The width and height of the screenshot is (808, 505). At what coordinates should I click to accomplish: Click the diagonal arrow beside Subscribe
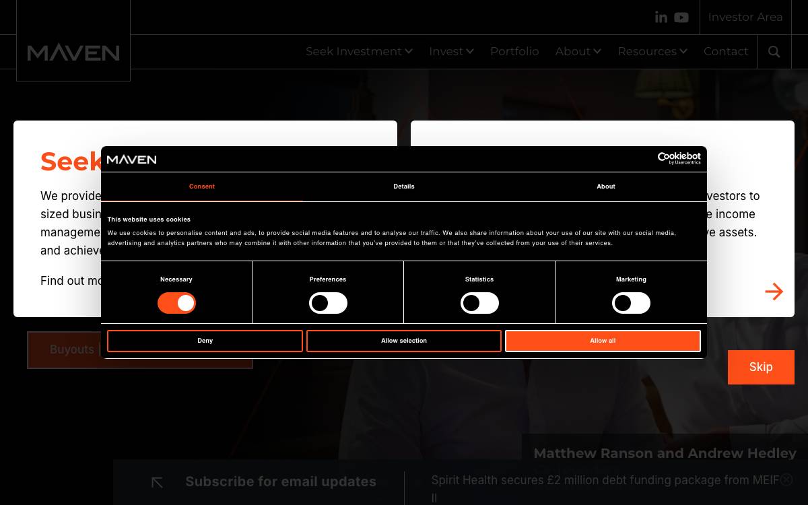(157, 482)
